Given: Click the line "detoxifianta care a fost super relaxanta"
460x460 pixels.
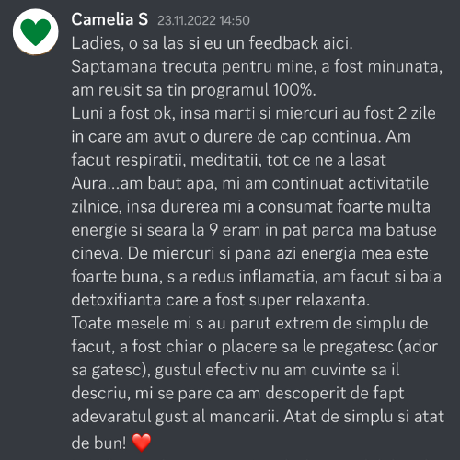Looking at the screenshot, I should [x=221, y=300].
